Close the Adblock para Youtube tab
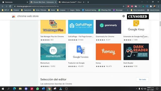This screenshot has height=91, width=161. click(x=84, y=2)
